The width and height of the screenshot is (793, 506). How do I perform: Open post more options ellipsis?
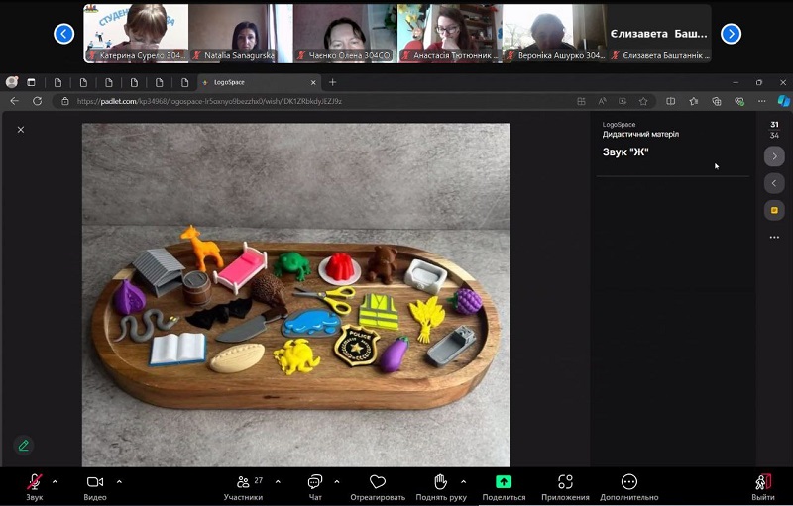pyautogui.click(x=774, y=237)
